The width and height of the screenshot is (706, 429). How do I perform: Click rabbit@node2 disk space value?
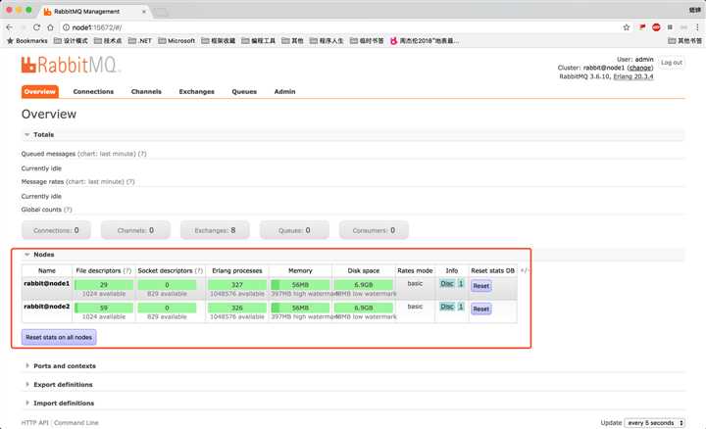(x=364, y=308)
